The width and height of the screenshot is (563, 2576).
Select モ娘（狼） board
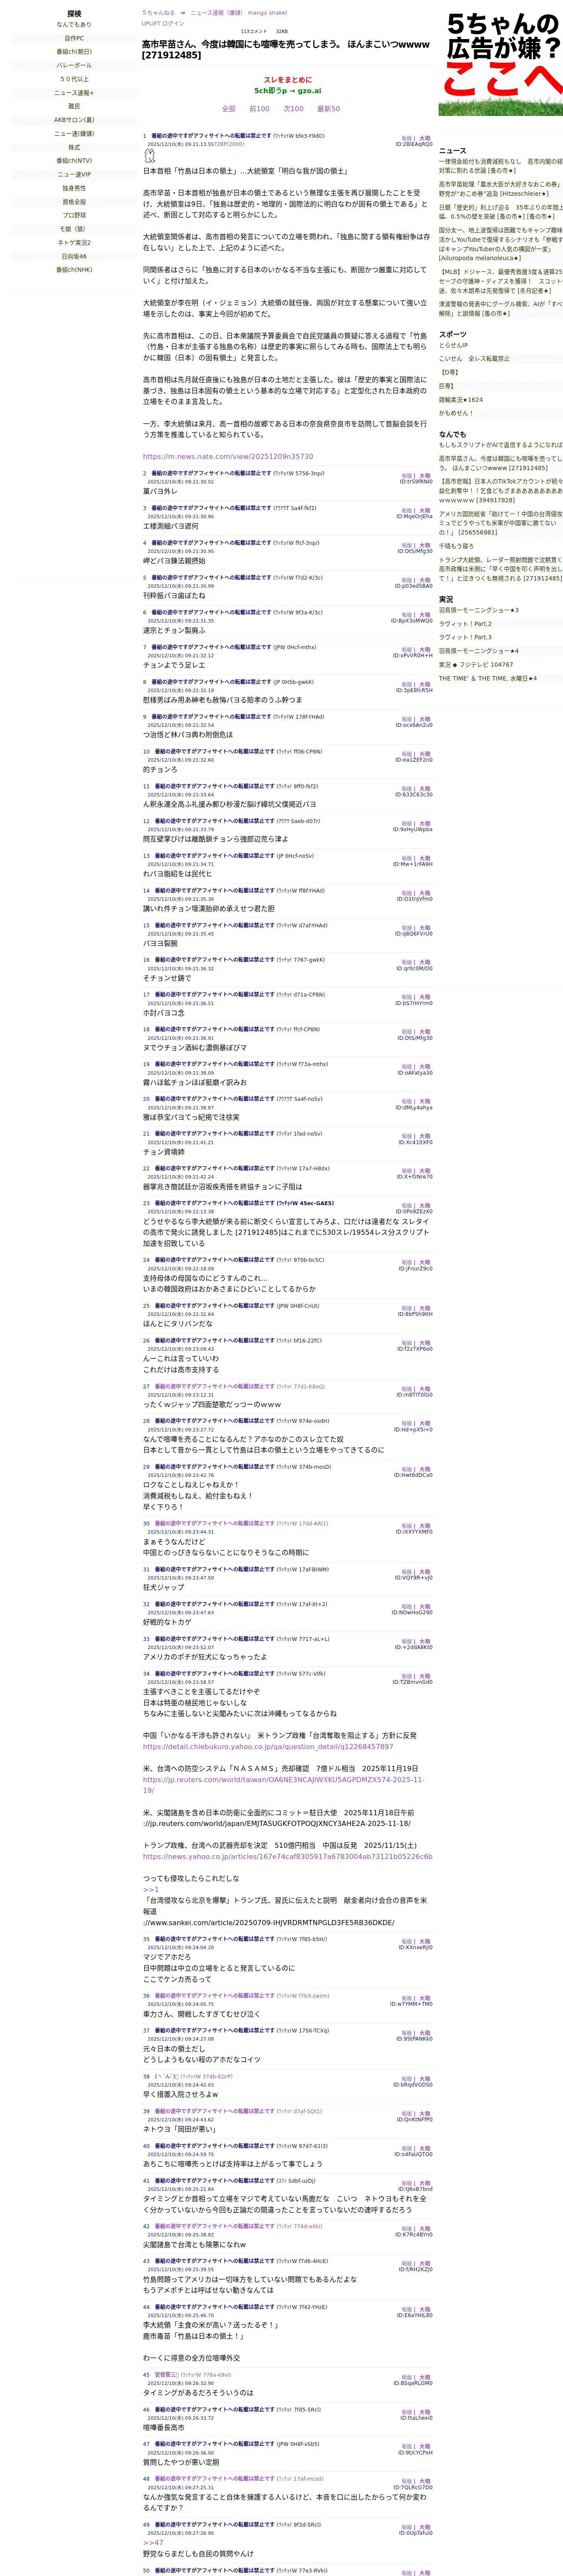tap(74, 229)
